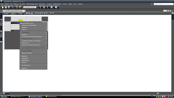Image resolution: width=174 pixels, height=98 pixels.
Task: Switch to the Источник view tab
Action: pos(6,14)
